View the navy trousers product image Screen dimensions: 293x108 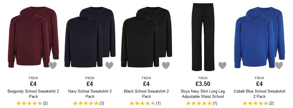203,37
